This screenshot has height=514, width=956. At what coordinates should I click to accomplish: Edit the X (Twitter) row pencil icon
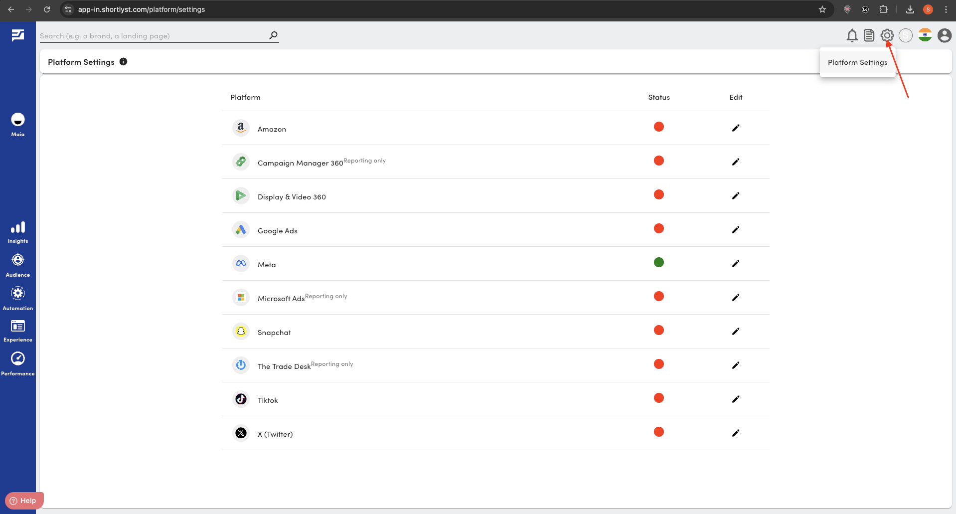735,433
